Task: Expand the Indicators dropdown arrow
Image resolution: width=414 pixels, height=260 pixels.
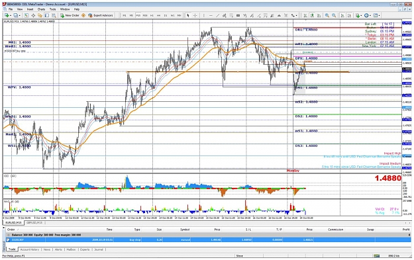Action: 362,16
